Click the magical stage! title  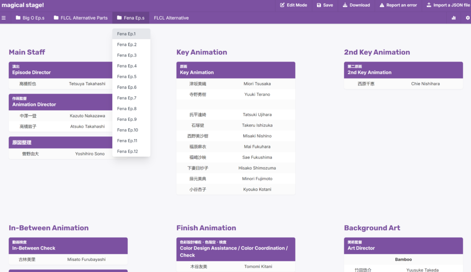23,5
